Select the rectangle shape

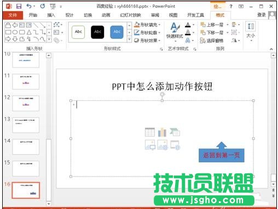(x=8, y=32)
